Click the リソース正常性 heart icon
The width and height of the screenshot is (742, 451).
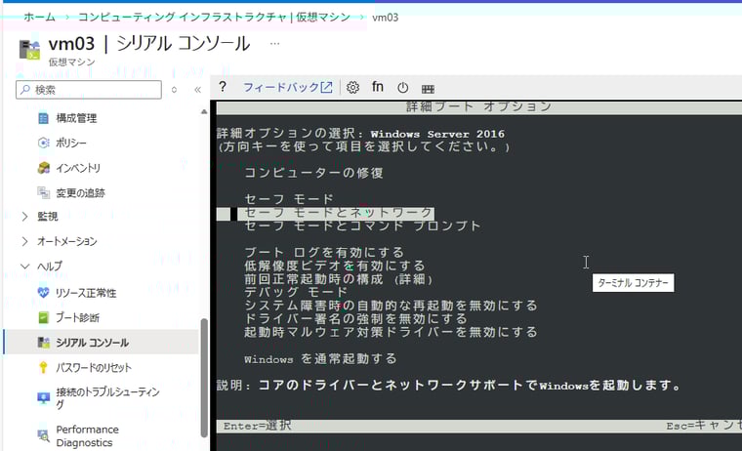[x=43, y=293]
